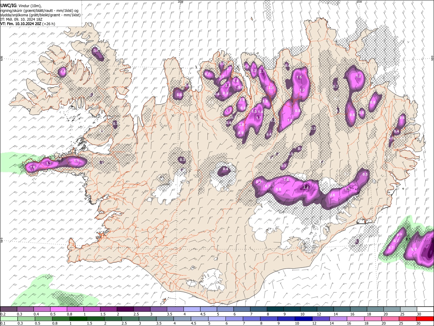This screenshot has width=434, height=326.
Task: Pick the dark purple 0.2 swatch in snow legend
Action: click(x=8, y=309)
